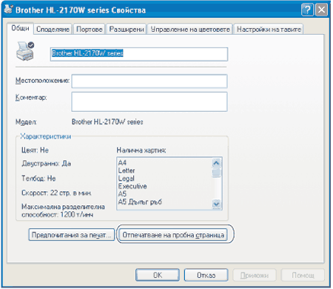Select Letter in the available paper list
Viewport: 333px width, 289px height.
127,170
